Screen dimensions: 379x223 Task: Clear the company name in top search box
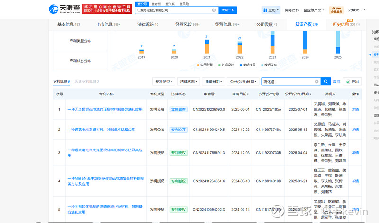pyautogui.click(x=214, y=10)
